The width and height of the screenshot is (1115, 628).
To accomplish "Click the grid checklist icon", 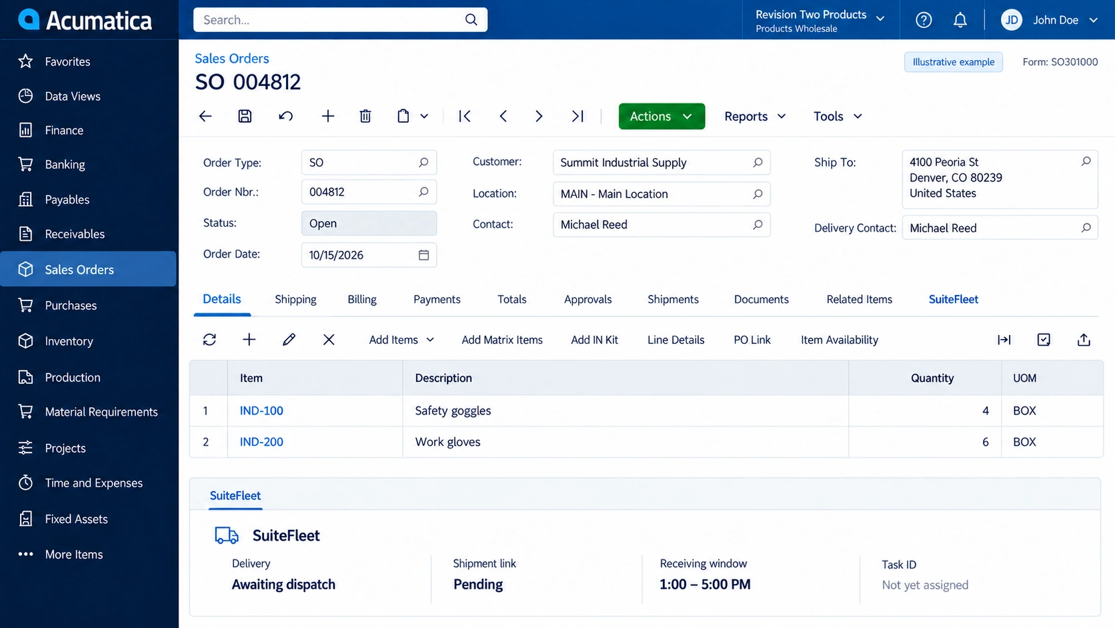I will pos(1044,340).
